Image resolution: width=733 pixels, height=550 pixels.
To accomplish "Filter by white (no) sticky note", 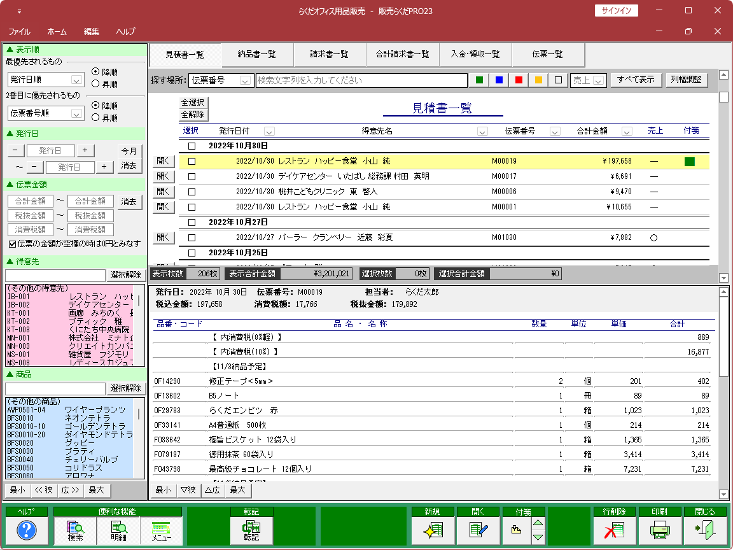I will (x=557, y=80).
